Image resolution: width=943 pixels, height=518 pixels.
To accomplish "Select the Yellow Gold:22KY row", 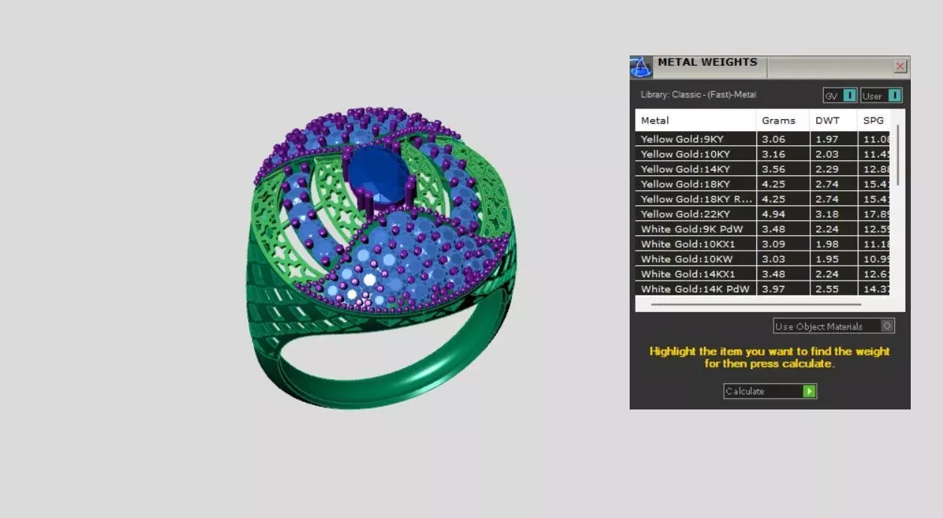I will 762,214.
